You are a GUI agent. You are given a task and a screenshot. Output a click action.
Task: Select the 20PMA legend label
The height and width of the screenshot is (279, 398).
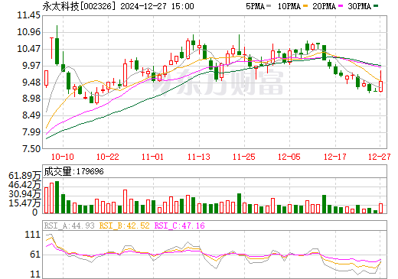(x=324, y=6)
